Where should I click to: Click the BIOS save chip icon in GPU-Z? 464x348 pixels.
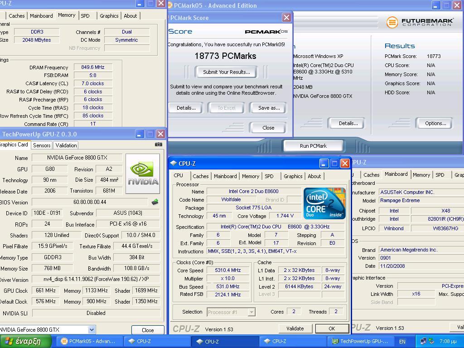pyautogui.click(x=155, y=202)
